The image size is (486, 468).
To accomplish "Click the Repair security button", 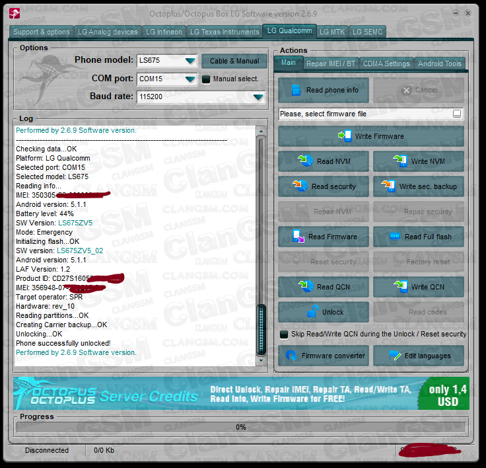I will pos(419,212).
